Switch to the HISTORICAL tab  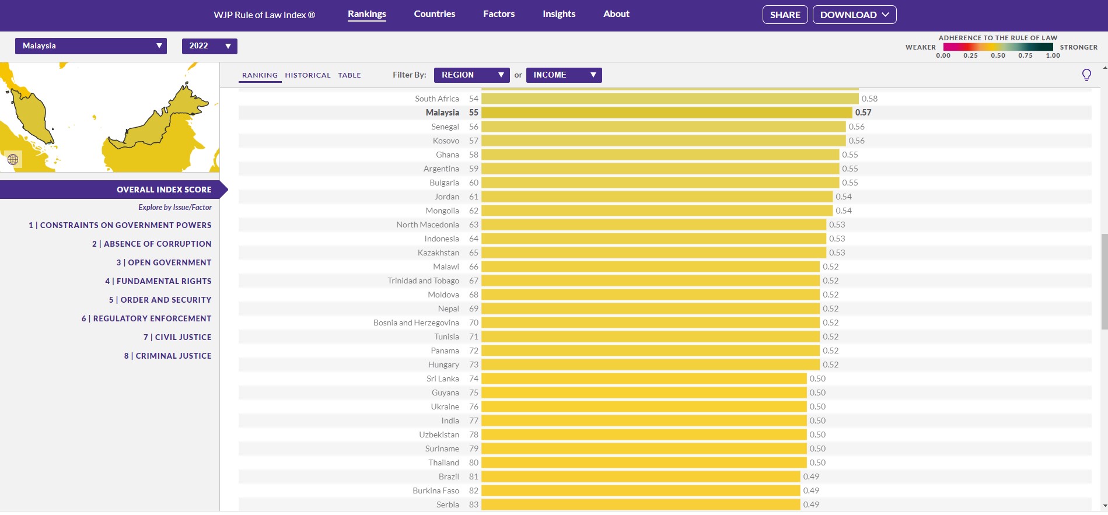(x=307, y=75)
